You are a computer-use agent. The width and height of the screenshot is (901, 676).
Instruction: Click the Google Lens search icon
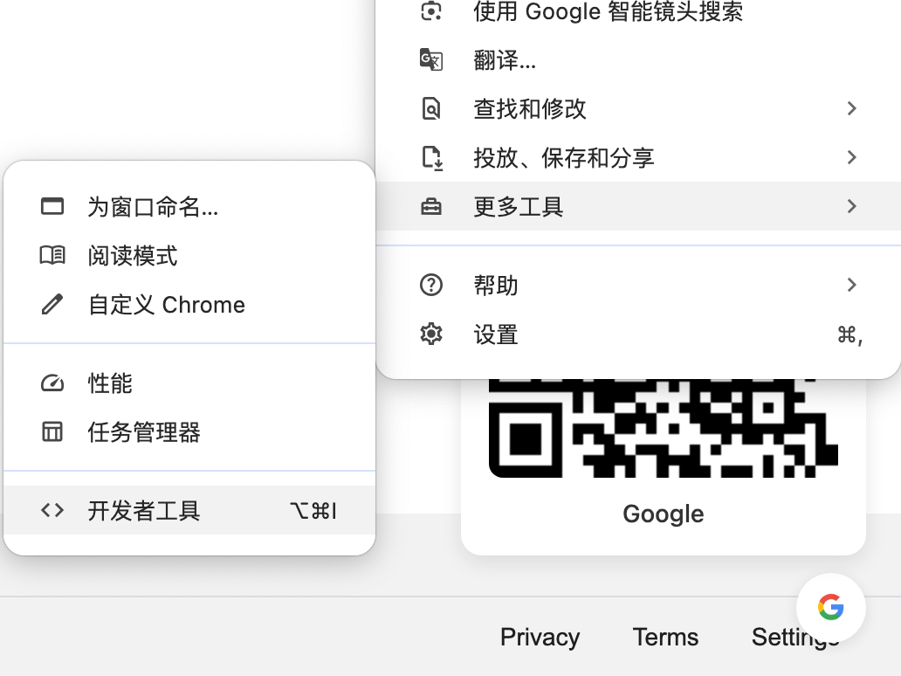click(x=431, y=11)
